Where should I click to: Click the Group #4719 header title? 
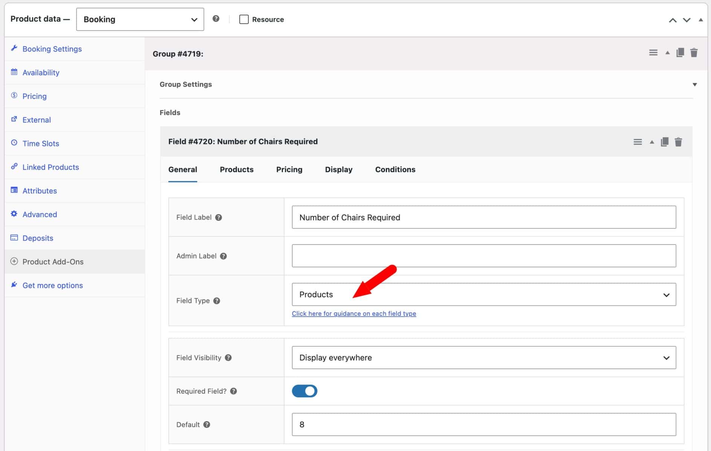(x=178, y=54)
